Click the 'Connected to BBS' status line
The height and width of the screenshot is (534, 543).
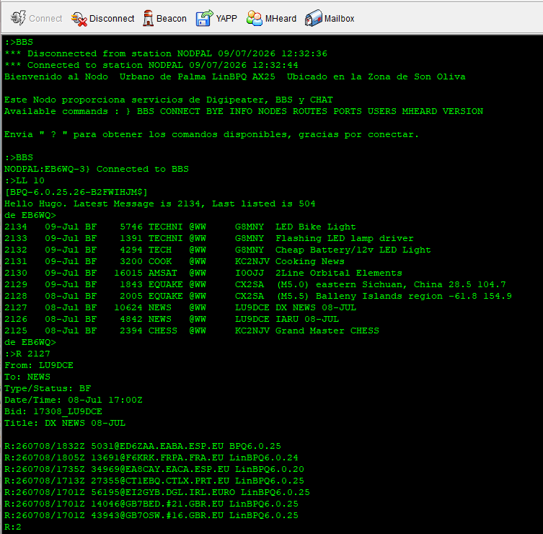tap(97, 169)
